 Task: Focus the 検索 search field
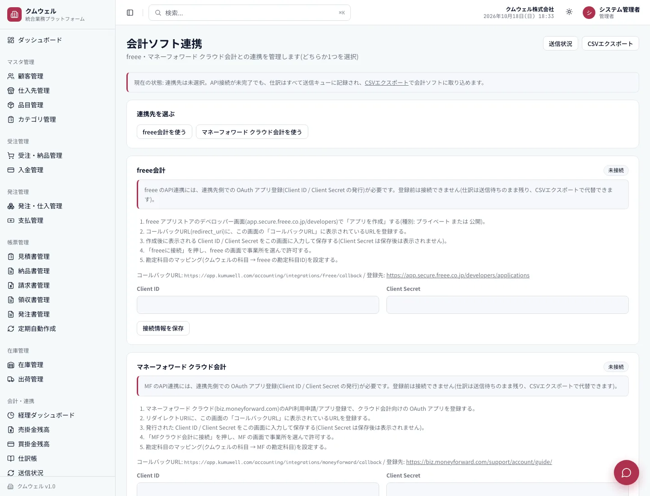[250, 13]
